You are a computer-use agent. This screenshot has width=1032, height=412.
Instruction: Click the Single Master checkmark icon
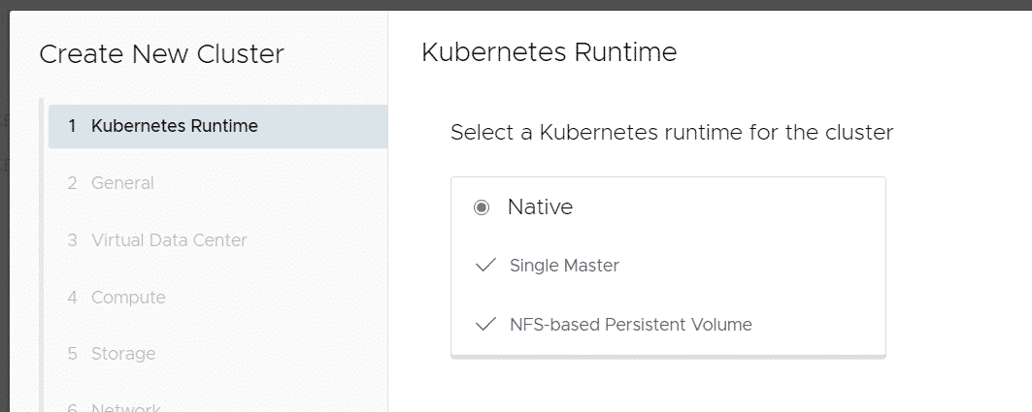pyautogui.click(x=485, y=266)
